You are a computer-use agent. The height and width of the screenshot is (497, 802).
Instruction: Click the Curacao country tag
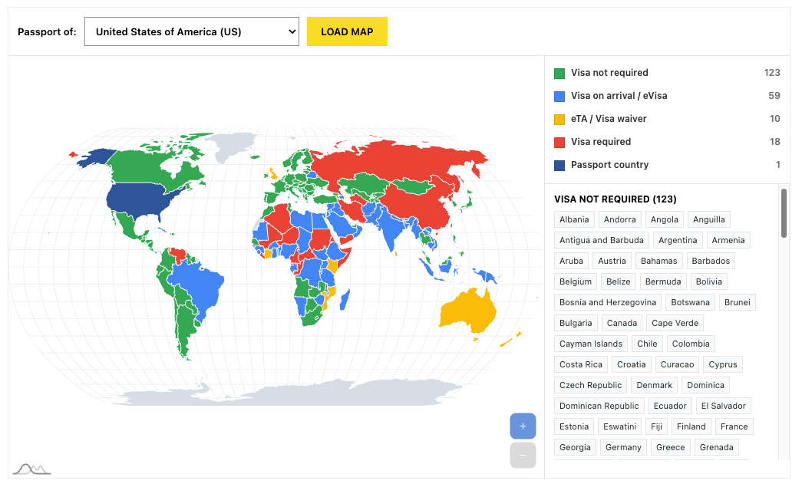(677, 364)
